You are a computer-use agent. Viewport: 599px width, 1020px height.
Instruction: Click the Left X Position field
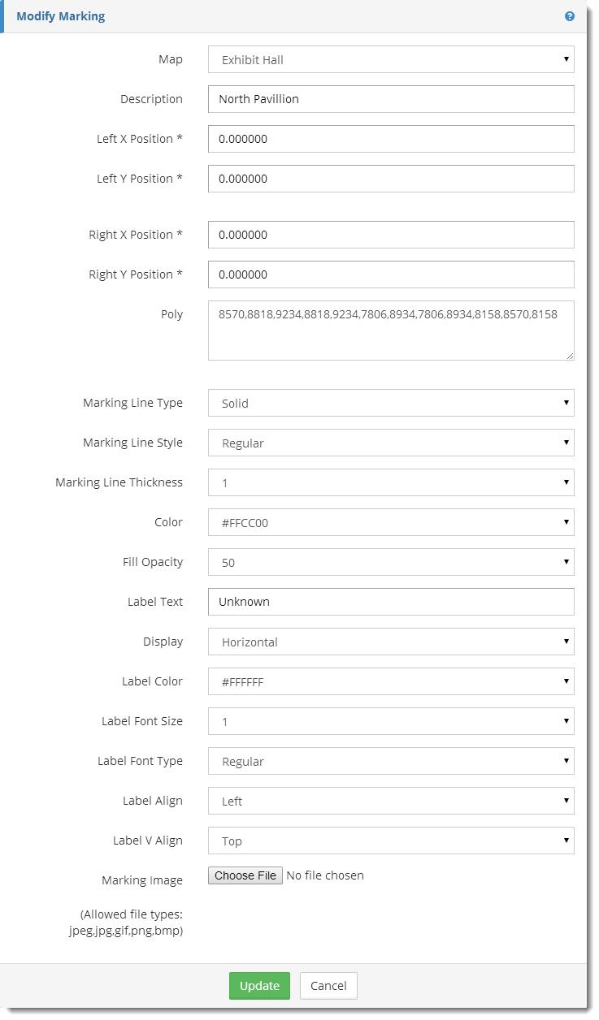391,139
